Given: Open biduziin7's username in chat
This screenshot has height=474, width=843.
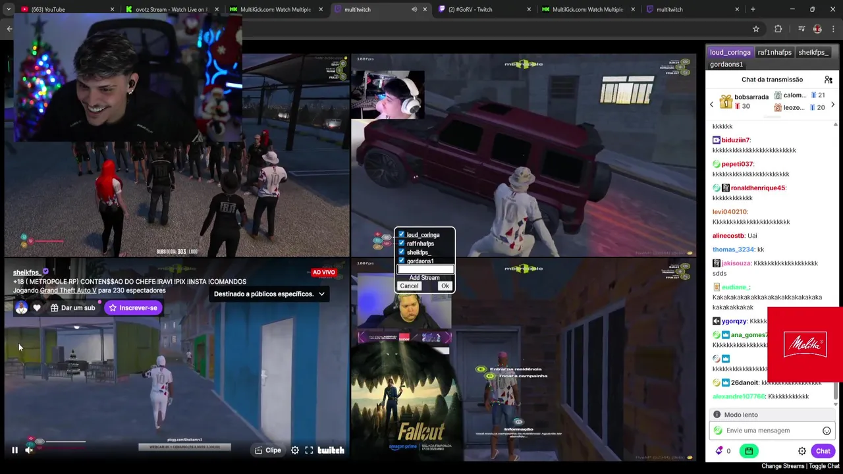Looking at the screenshot, I should (735, 140).
